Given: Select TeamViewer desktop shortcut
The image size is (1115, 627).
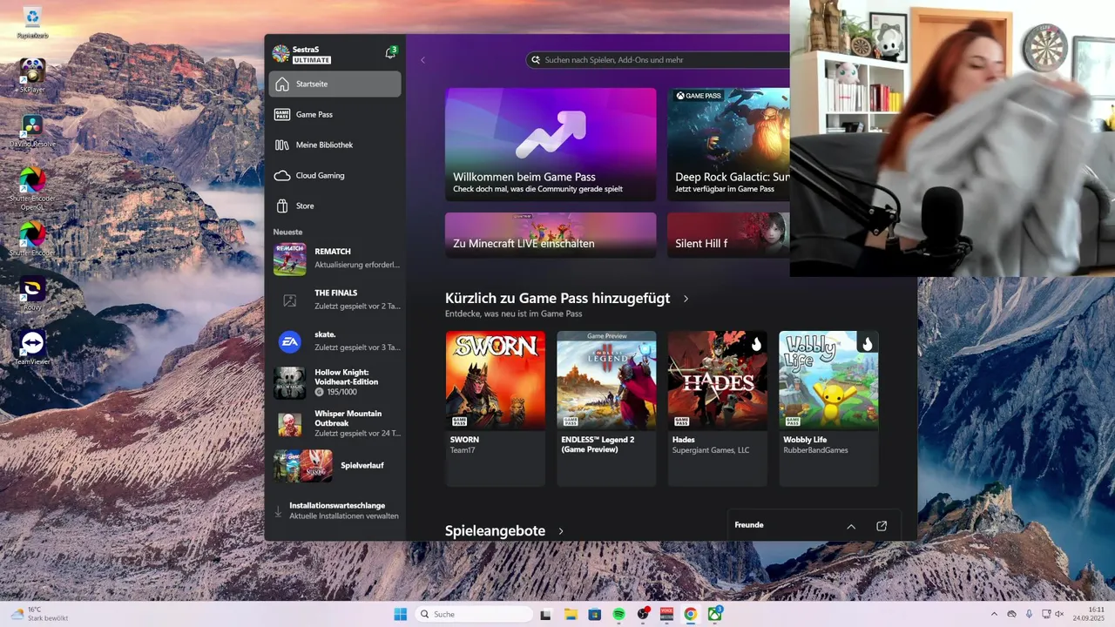Looking at the screenshot, I should 32,347.
